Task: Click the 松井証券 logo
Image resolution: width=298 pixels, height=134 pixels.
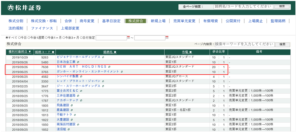Action: [x=24, y=8]
